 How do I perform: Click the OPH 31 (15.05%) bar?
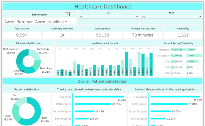174,61
